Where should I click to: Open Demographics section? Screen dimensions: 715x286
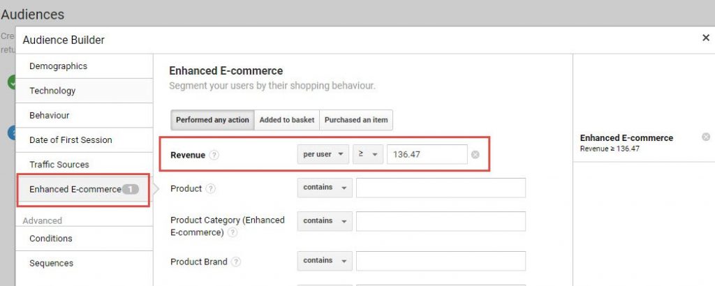click(x=84, y=66)
